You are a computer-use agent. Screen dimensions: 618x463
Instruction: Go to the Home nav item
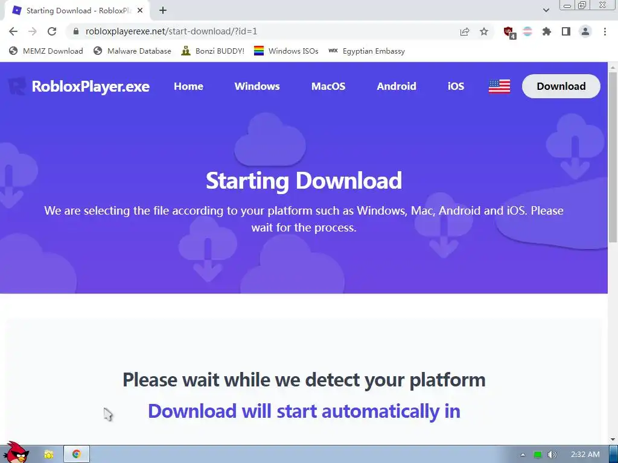coord(188,86)
